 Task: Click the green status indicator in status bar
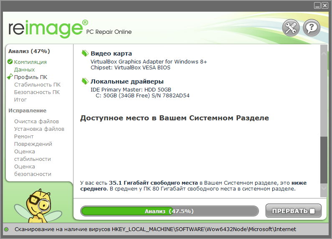pos(6,229)
